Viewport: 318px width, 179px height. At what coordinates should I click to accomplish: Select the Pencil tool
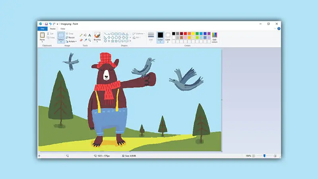point(81,35)
